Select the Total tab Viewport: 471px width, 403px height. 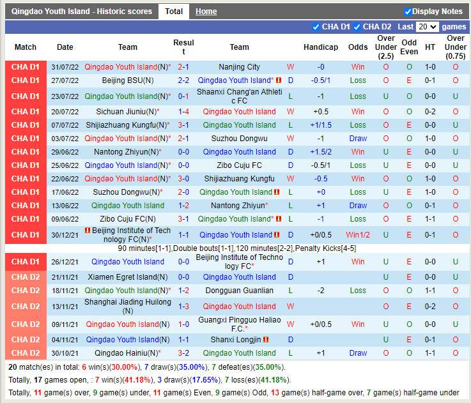[174, 11]
